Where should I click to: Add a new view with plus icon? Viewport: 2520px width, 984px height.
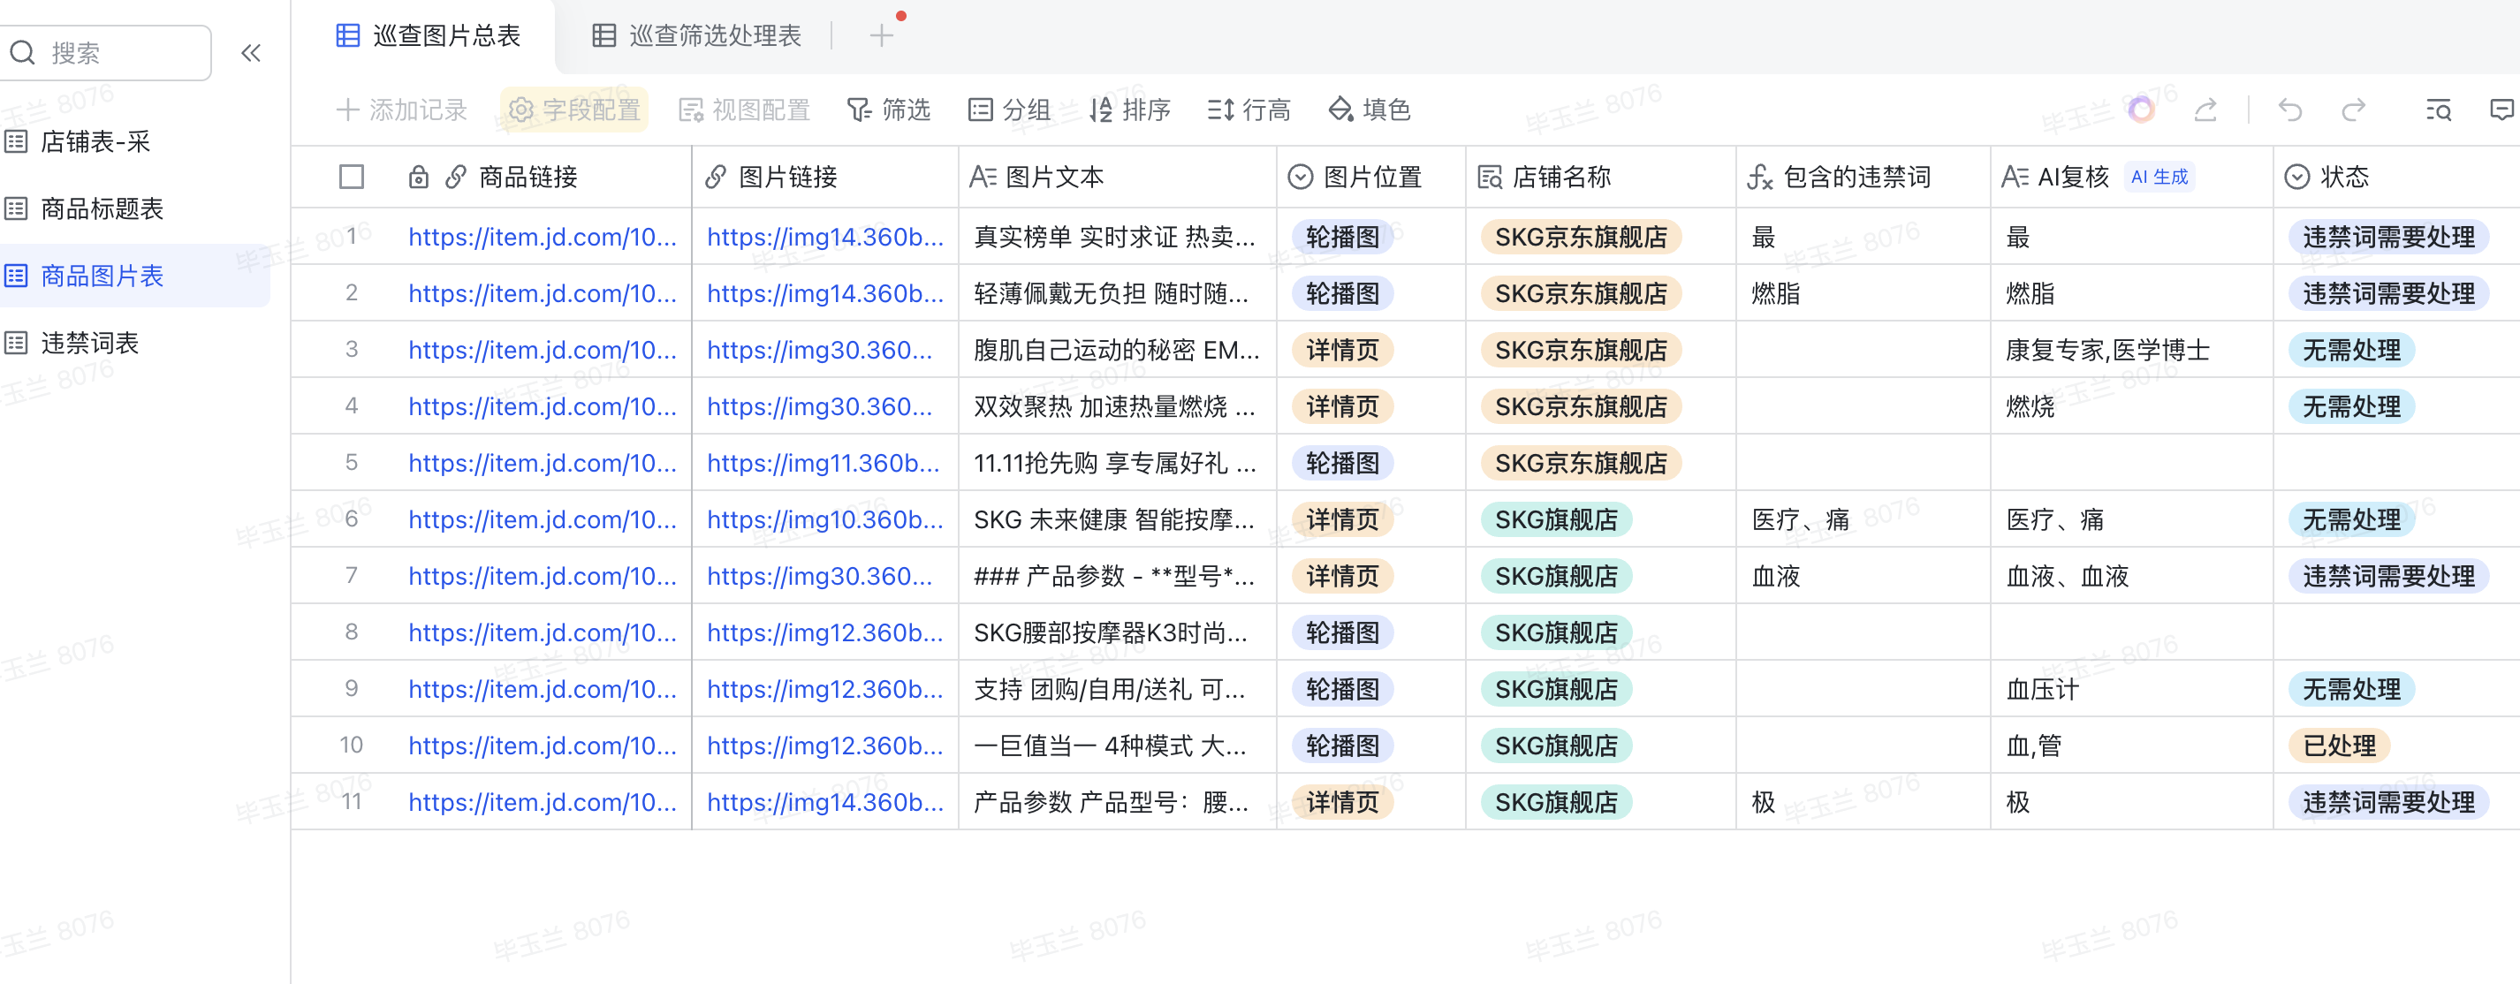880,36
